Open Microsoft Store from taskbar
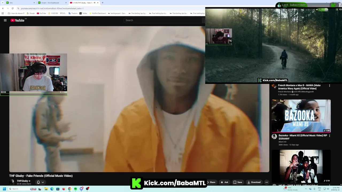This screenshot has height=192, width=342. click(x=58, y=189)
